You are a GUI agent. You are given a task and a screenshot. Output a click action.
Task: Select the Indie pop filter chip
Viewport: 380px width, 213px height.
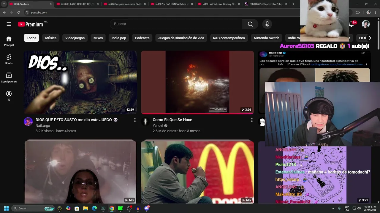point(119,38)
